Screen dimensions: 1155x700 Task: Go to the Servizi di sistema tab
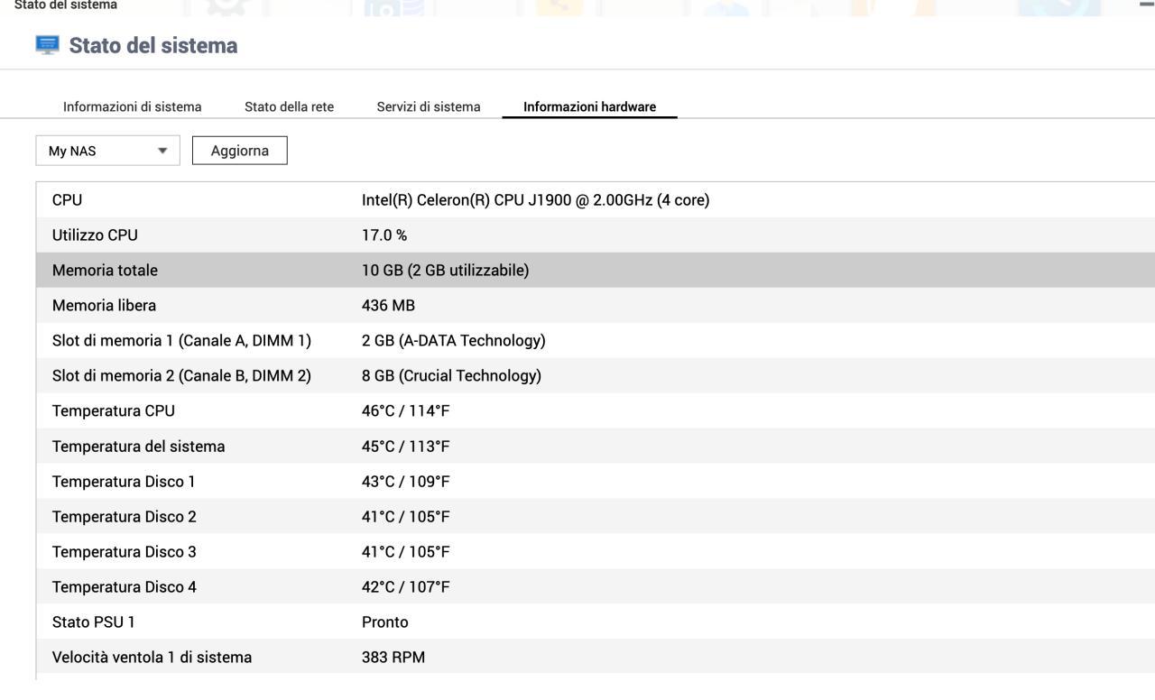pos(429,106)
